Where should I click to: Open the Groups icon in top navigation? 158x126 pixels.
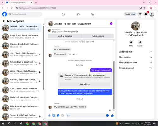pyautogui.click(x=93, y=14)
